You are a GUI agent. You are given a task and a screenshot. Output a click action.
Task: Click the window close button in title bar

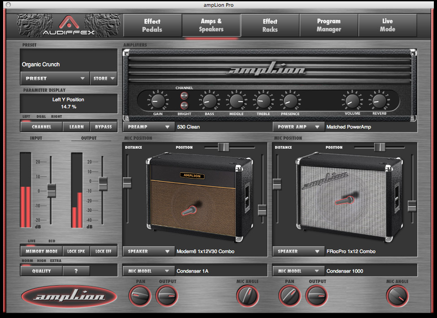(9, 5)
